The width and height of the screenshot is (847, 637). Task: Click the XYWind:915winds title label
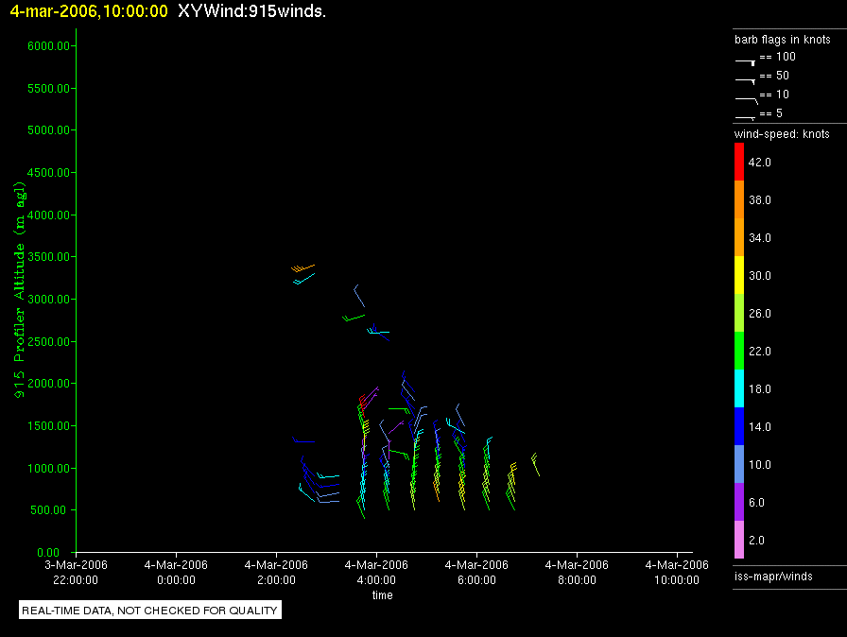pyautogui.click(x=251, y=11)
